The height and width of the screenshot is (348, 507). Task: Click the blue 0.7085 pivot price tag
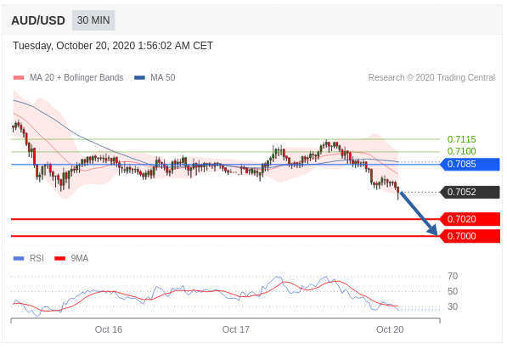click(x=470, y=164)
